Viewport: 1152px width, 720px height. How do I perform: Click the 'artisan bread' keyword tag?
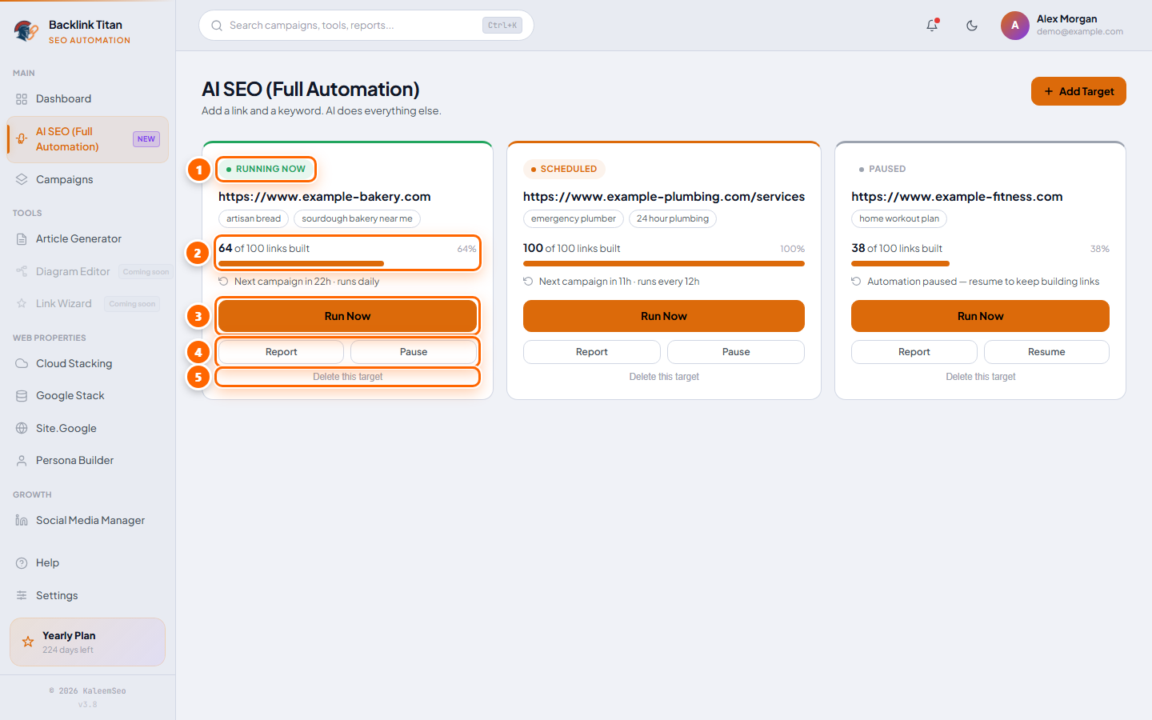pyautogui.click(x=254, y=219)
